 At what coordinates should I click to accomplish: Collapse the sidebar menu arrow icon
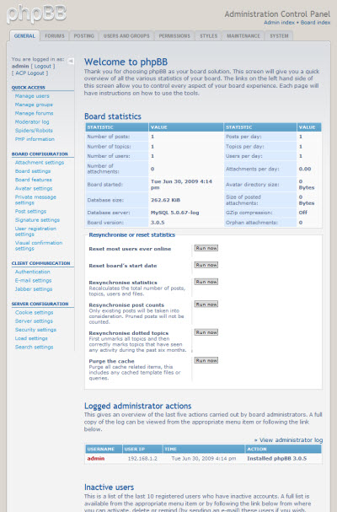click(71, 61)
